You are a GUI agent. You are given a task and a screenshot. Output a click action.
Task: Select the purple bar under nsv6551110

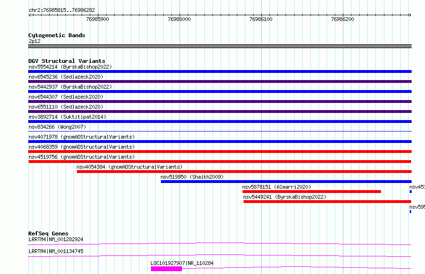click(x=220, y=112)
